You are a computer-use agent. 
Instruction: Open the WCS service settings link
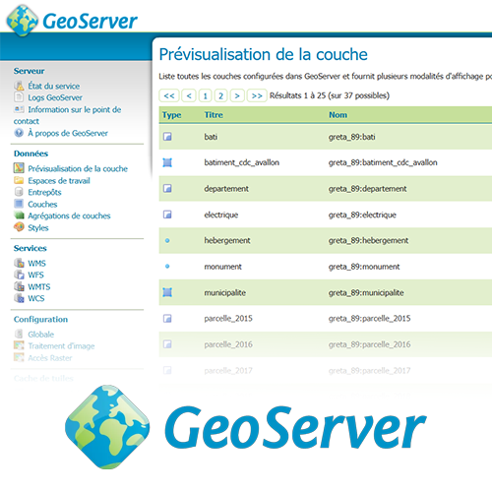36,298
